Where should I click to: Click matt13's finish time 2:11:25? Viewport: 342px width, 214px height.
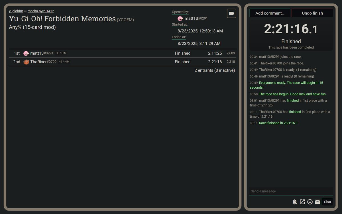coord(215,53)
